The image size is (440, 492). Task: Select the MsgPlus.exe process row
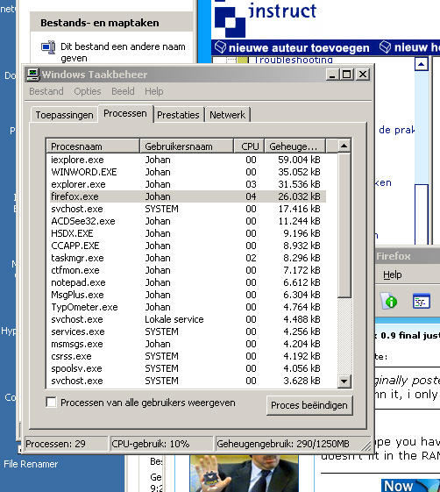(x=187, y=295)
